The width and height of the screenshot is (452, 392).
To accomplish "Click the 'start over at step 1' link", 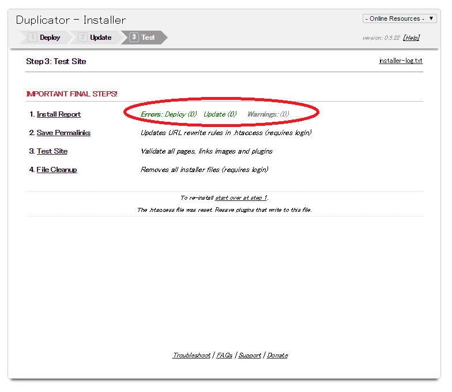I will coord(241,197).
